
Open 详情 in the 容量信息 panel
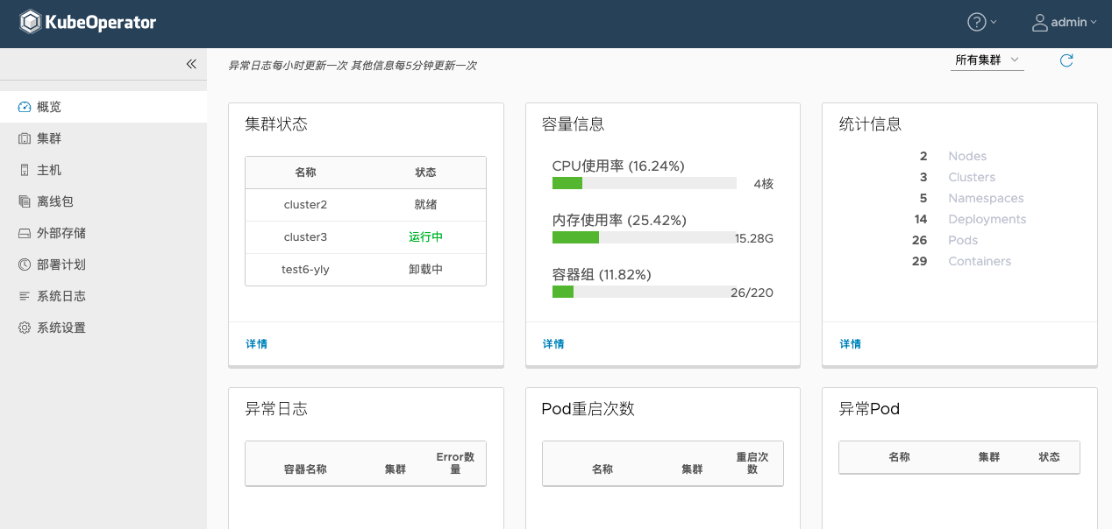(x=553, y=343)
